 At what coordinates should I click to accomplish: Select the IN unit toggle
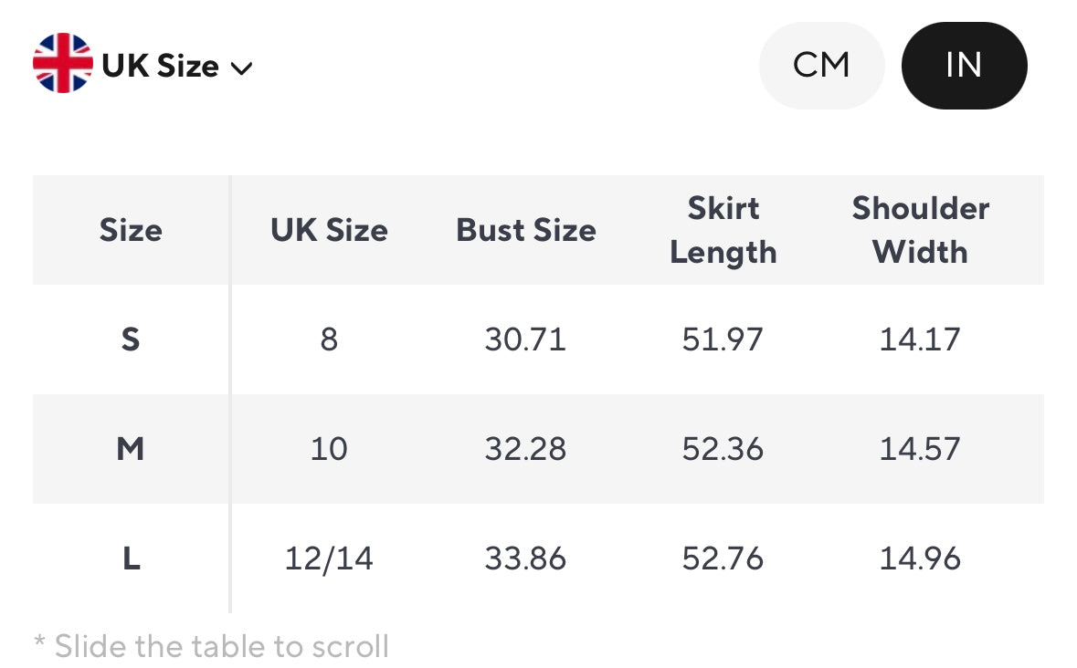[964, 66]
